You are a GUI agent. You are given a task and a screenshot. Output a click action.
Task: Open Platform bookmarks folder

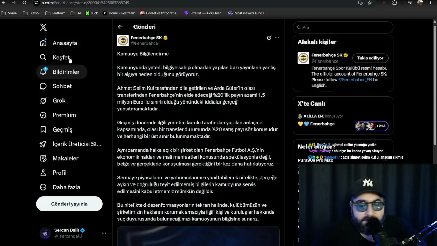pyautogui.click(x=55, y=13)
